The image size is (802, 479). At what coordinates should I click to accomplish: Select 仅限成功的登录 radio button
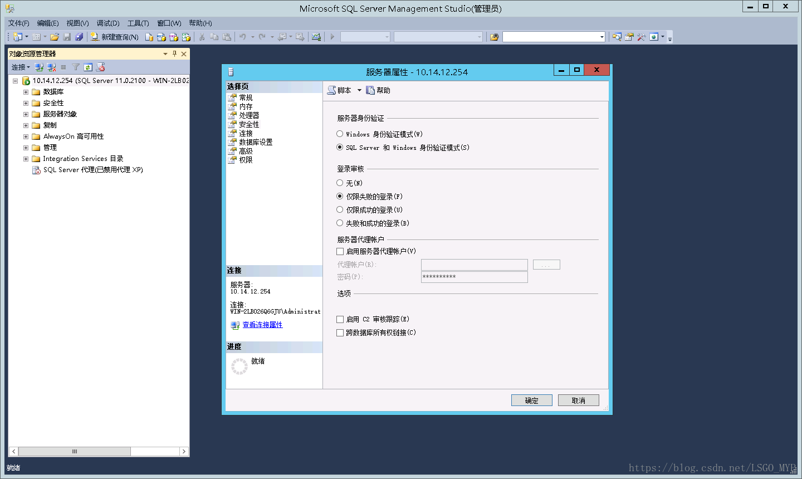click(x=340, y=209)
